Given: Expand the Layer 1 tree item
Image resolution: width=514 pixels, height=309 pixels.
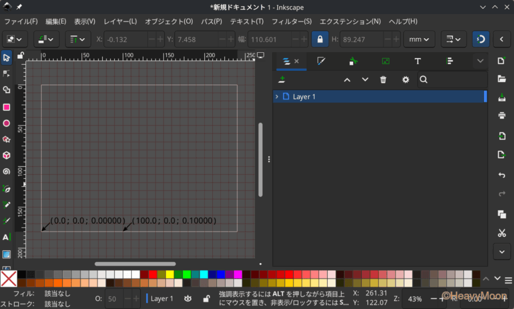Looking at the screenshot, I should [x=277, y=96].
